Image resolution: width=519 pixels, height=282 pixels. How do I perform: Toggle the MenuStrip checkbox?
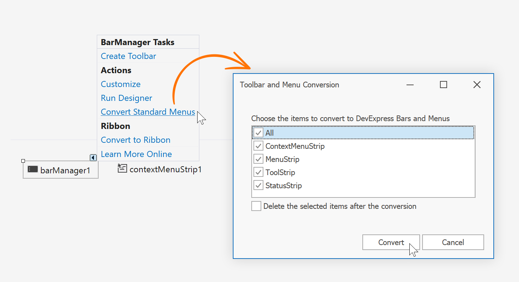pyautogui.click(x=258, y=159)
